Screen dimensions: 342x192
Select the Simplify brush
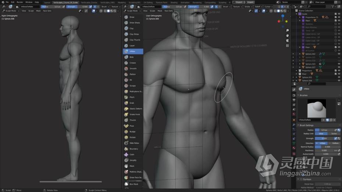[x=133, y=160]
